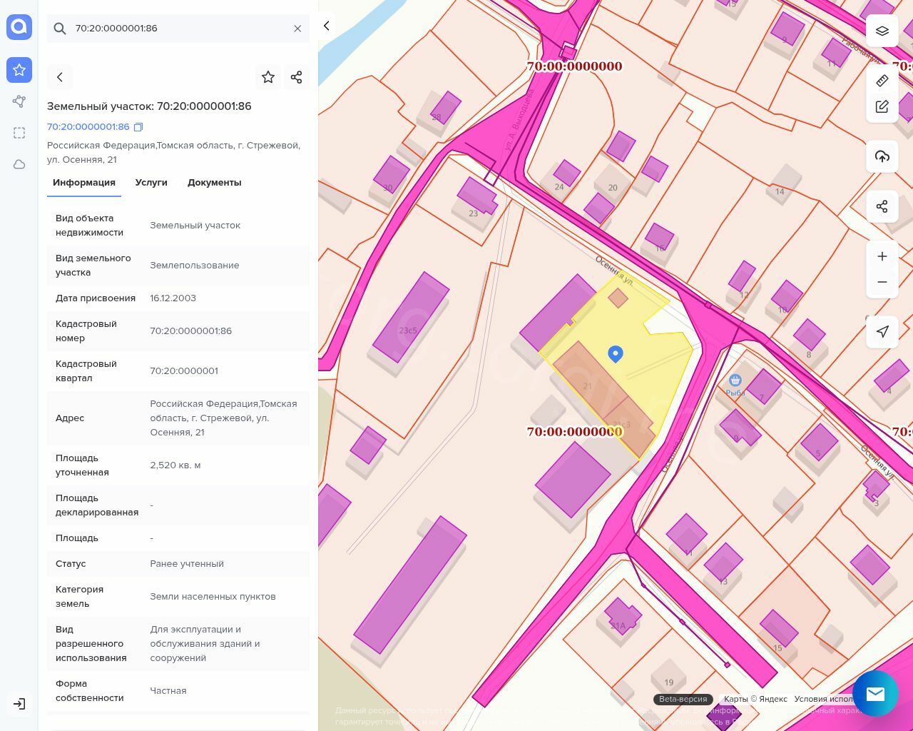Viewport: 913px width, 731px height.
Task: Open the favorites section in sidebar
Action: (19, 70)
